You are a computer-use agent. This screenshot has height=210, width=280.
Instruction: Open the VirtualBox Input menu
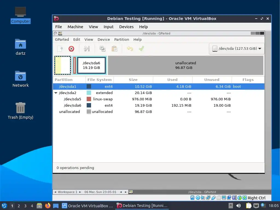click(x=108, y=27)
